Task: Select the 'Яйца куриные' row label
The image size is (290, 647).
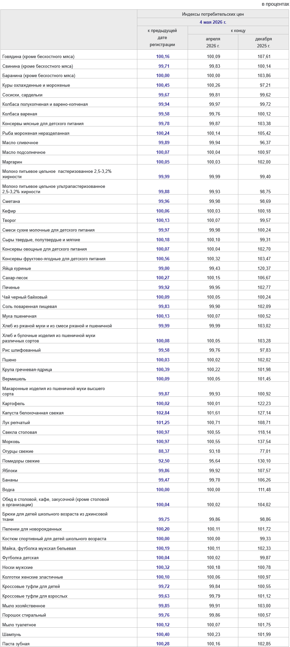Action: coord(17,268)
